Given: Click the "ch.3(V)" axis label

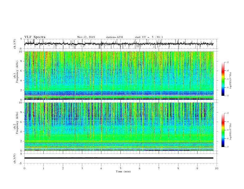Looking at the screenshot, I should click(15, 158).
